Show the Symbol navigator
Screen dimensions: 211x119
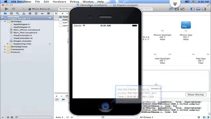[12, 14]
